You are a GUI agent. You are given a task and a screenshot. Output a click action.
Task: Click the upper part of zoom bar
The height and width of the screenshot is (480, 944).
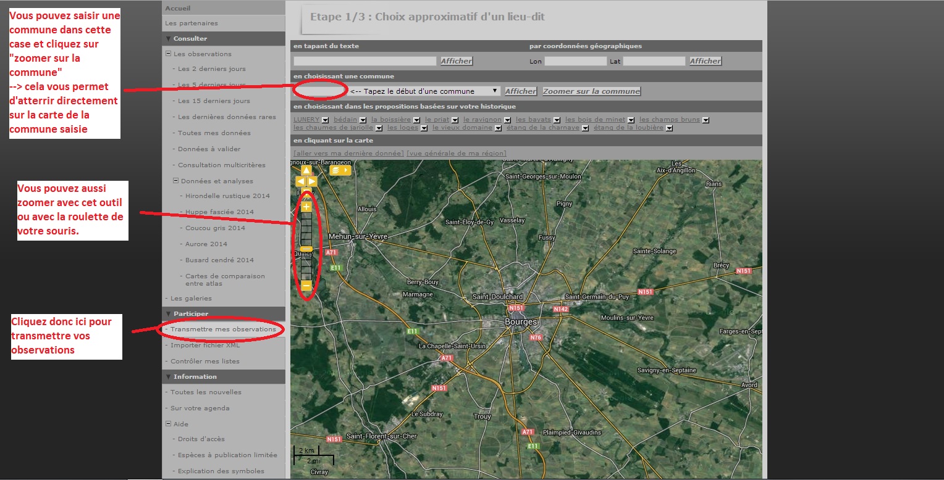click(x=306, y=229)
